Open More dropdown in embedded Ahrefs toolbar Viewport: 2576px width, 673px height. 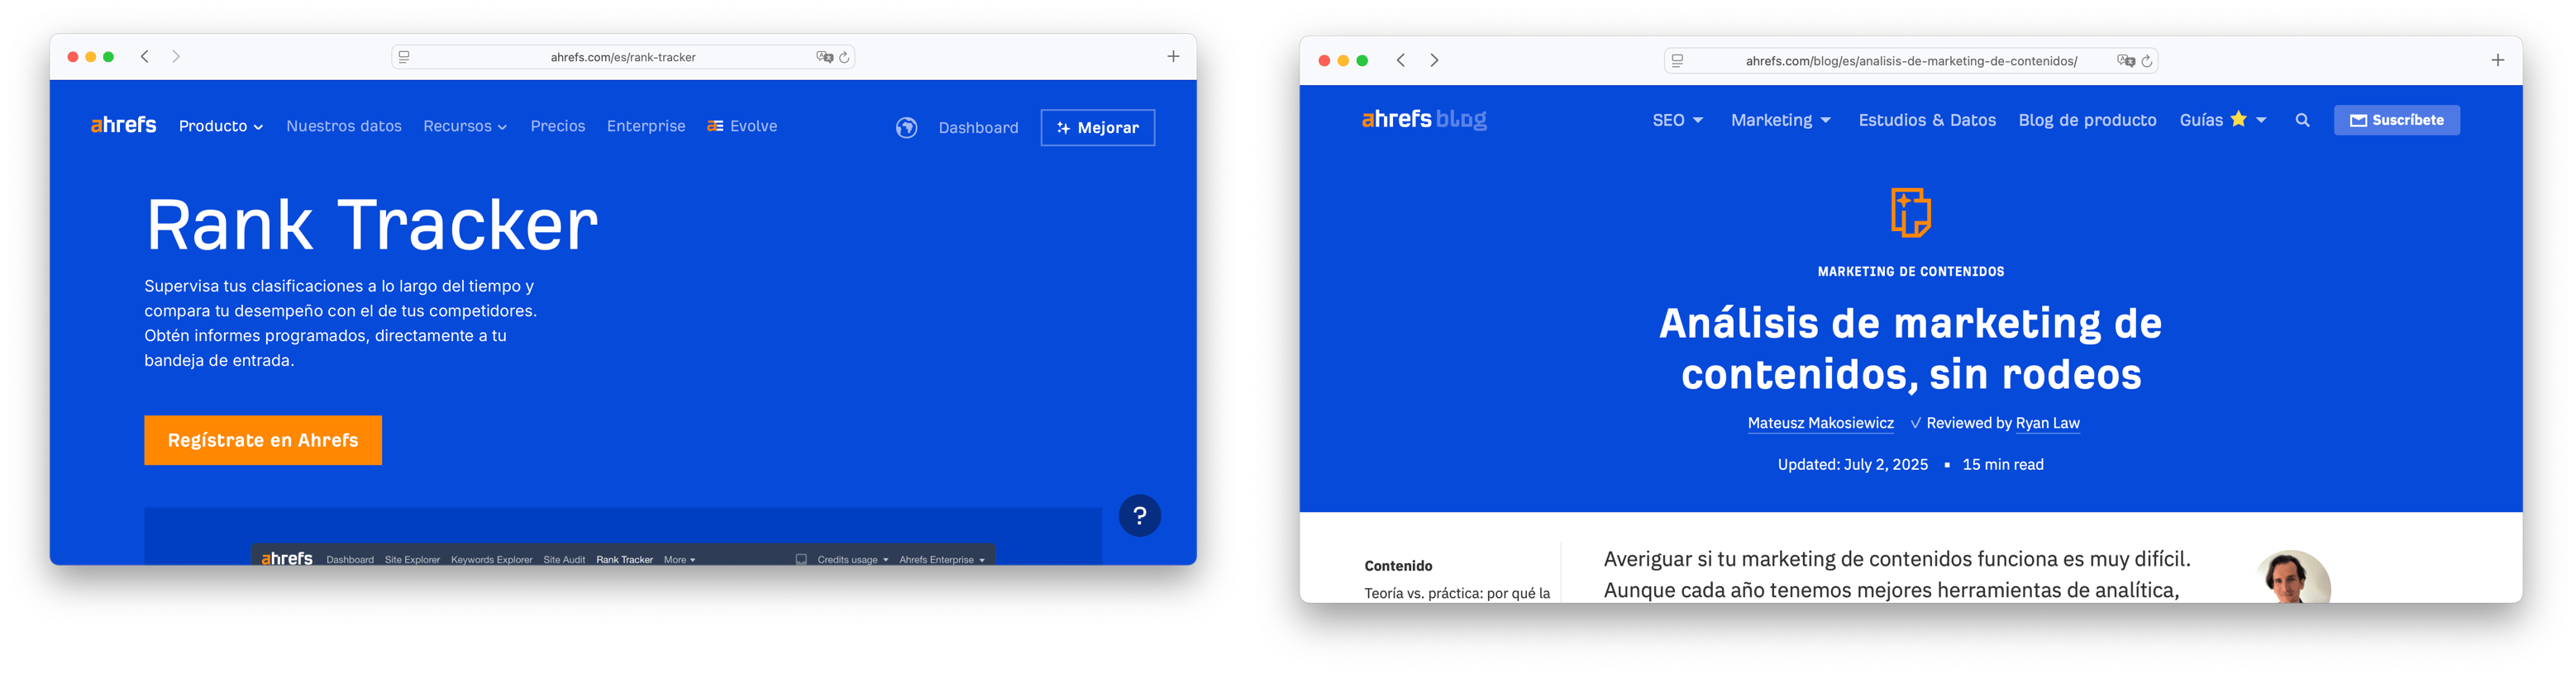click(x=679, y=560)
